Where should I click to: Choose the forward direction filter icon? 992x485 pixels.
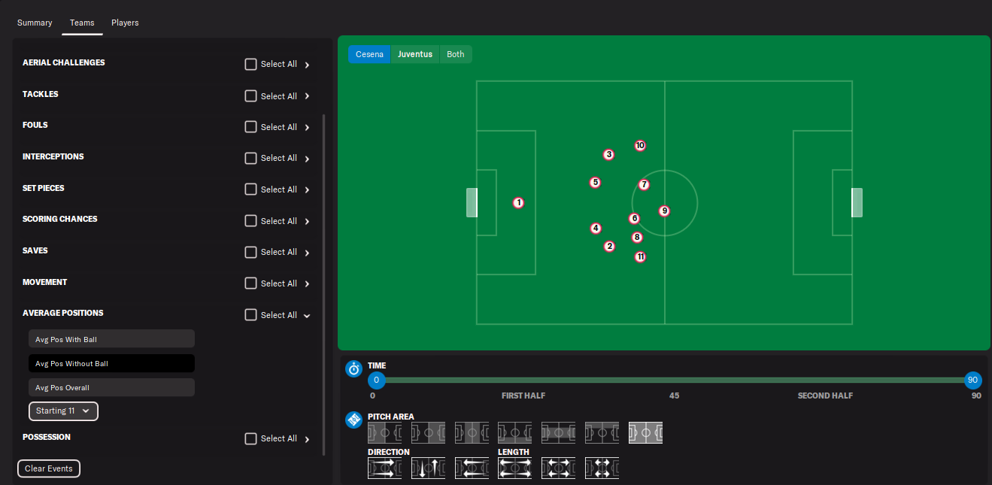click(384, 468)
